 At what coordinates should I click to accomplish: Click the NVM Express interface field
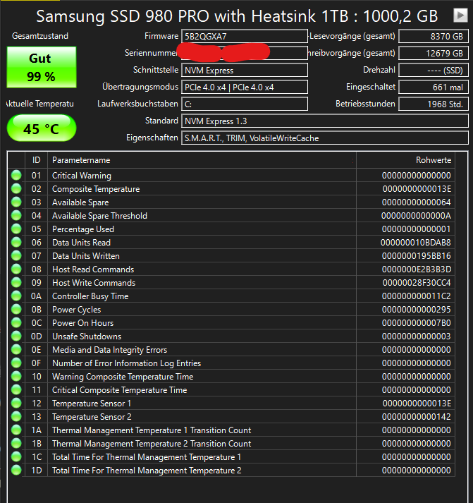(245, 70)
